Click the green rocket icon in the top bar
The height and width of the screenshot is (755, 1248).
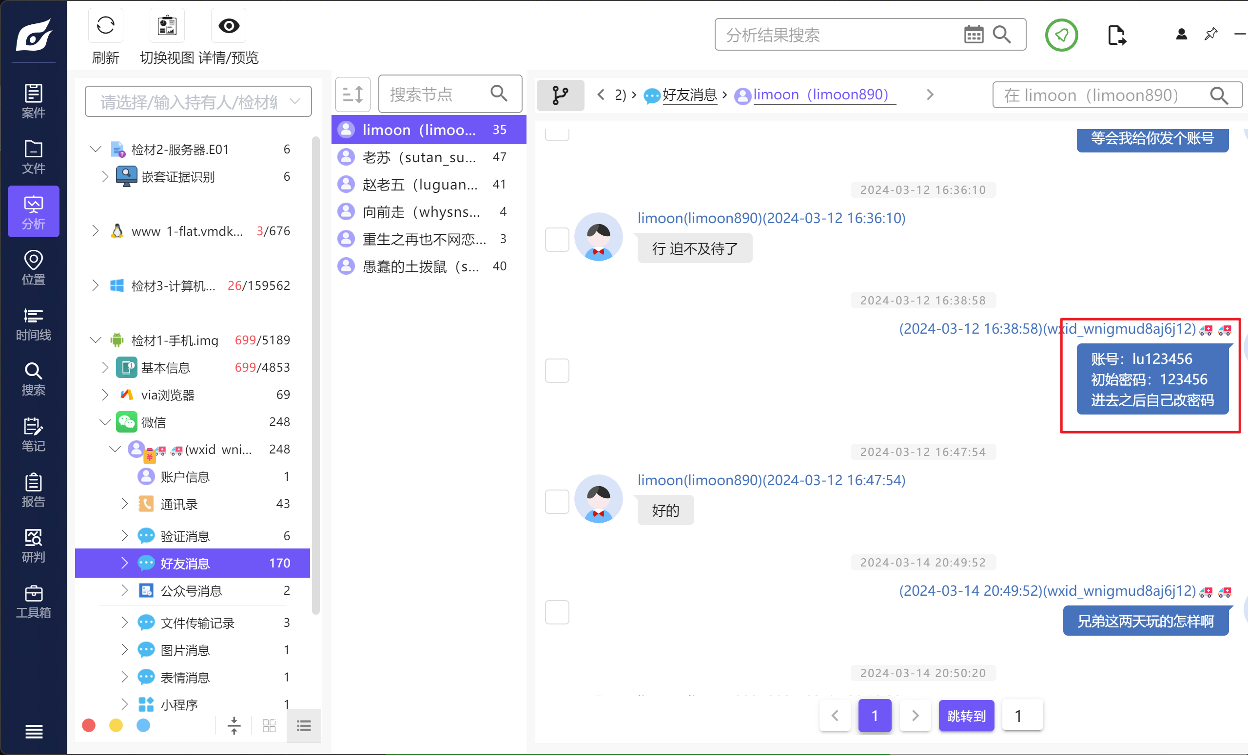coord(1061,35)
